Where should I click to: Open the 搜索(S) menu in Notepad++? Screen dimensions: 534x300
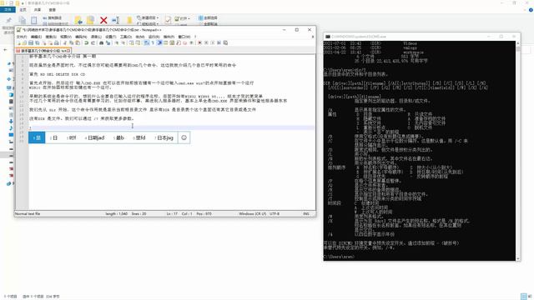click(x=51, y=37)
